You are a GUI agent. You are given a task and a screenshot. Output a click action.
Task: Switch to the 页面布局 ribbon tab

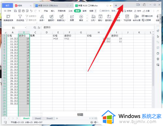click(62, 11)
